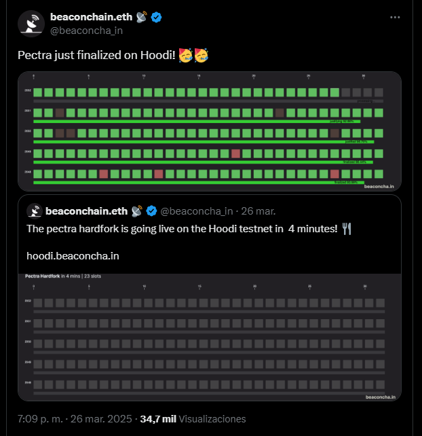Viewport: 422px width, 436px height.
Task: Click the 'Pectra just finalized on Hoodi!' text
Action: (x=95, y=55)
